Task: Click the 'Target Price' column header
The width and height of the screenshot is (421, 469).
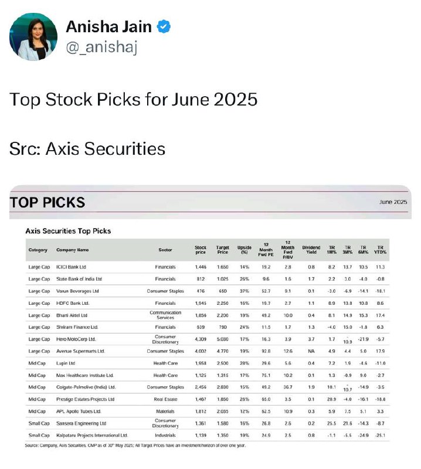Action: pos(223,250)
